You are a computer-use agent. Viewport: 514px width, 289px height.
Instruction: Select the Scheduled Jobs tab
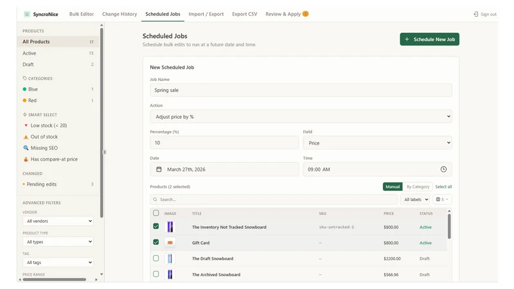coord(163,14)
